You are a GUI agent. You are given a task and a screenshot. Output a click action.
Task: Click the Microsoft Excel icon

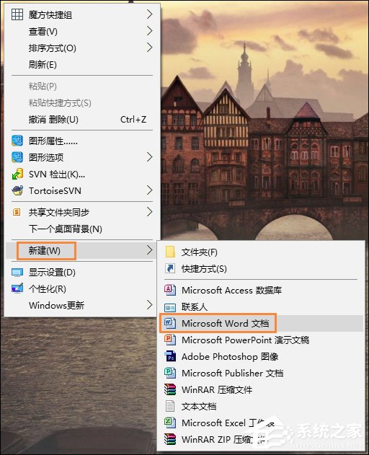170,423
